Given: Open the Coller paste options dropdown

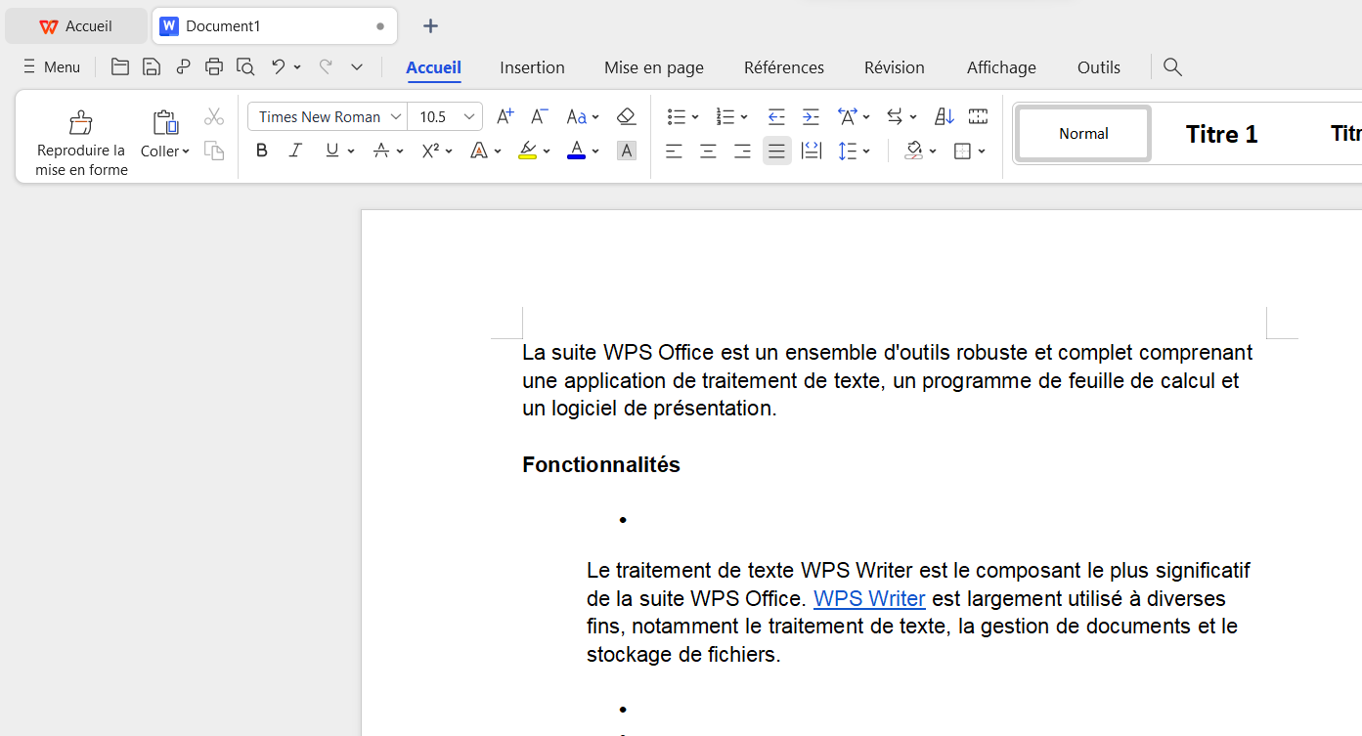Looking at the screenshot, I should tap(165, 152).
